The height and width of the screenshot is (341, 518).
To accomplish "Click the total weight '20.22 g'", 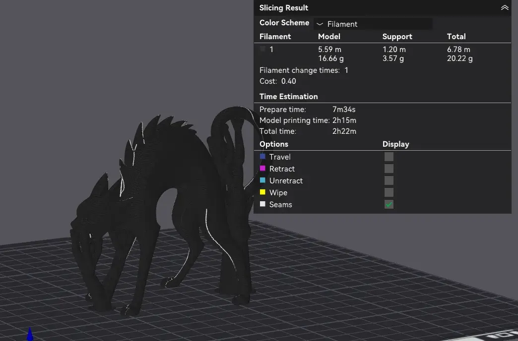I will click(x=460, y=58).
